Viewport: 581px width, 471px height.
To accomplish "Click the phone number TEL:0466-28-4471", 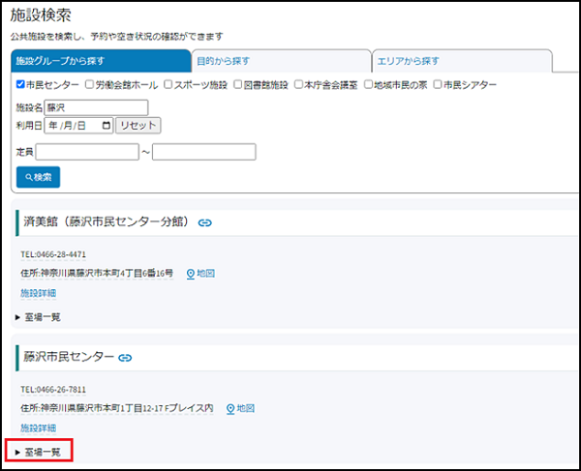I will tap(53, 254).
